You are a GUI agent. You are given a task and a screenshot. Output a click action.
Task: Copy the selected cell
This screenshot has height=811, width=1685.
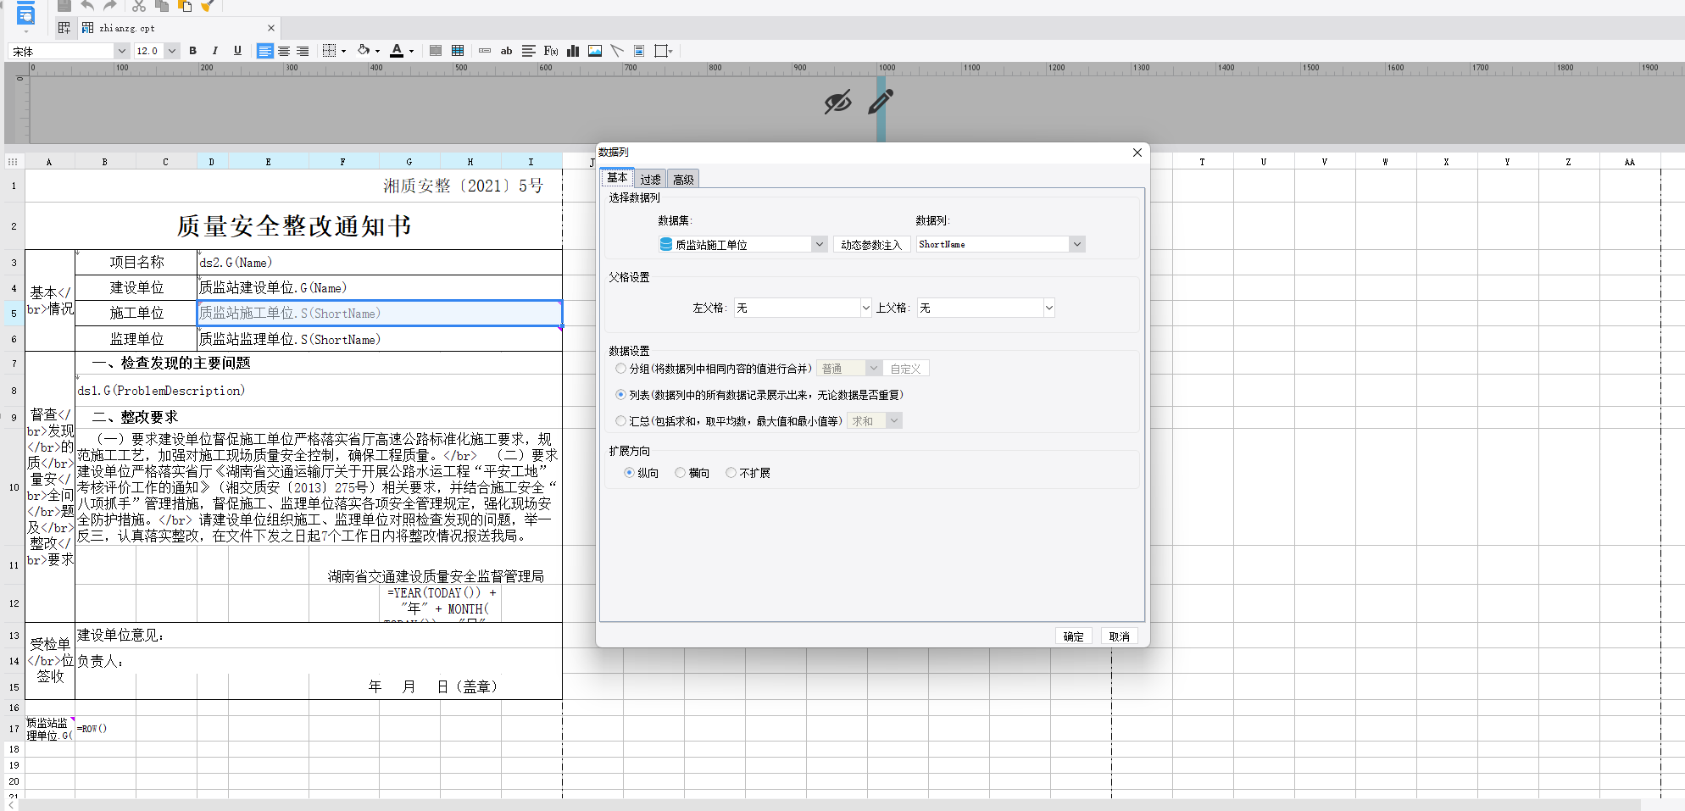[162, 5]
